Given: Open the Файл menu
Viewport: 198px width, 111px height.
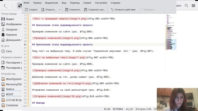Looking at the screenshot, I should (26, 3).
